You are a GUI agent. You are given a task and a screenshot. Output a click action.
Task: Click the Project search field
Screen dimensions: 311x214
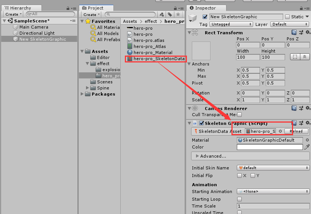[x=130, y=14]
